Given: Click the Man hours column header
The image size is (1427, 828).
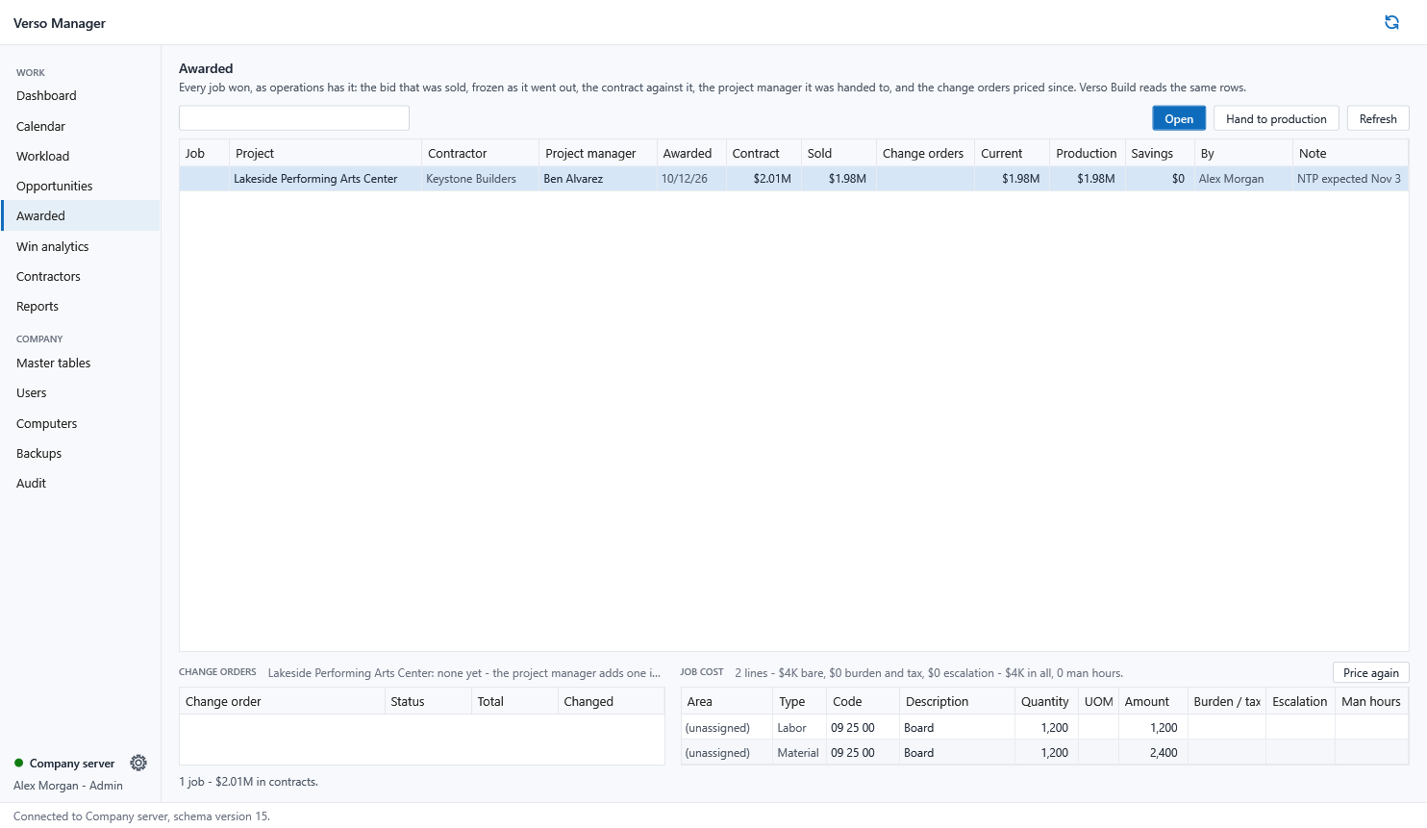Looking at the screenshot, I should pos(1371,701).
